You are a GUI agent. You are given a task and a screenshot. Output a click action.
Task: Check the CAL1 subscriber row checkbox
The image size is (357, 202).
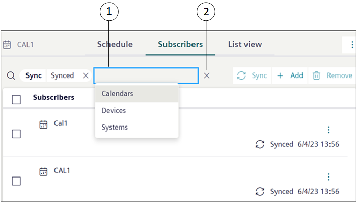coord(16,181)
